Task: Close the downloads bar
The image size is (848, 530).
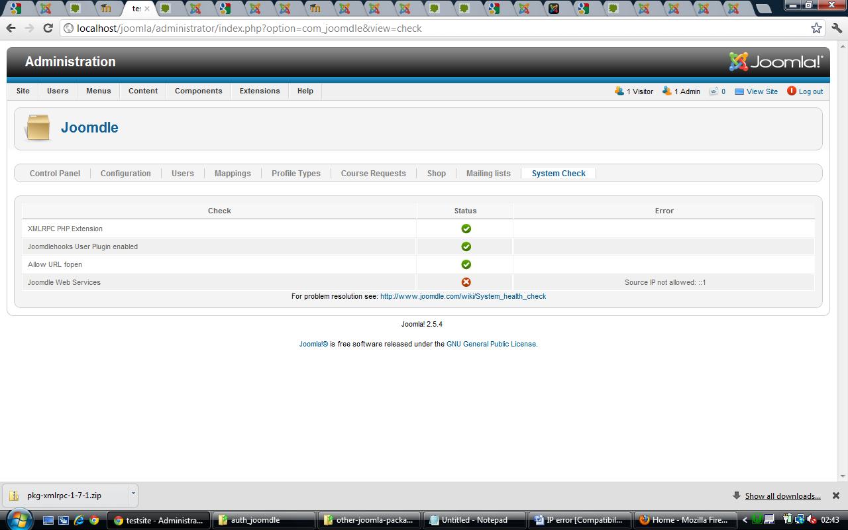Action: [x=836, y=496]
